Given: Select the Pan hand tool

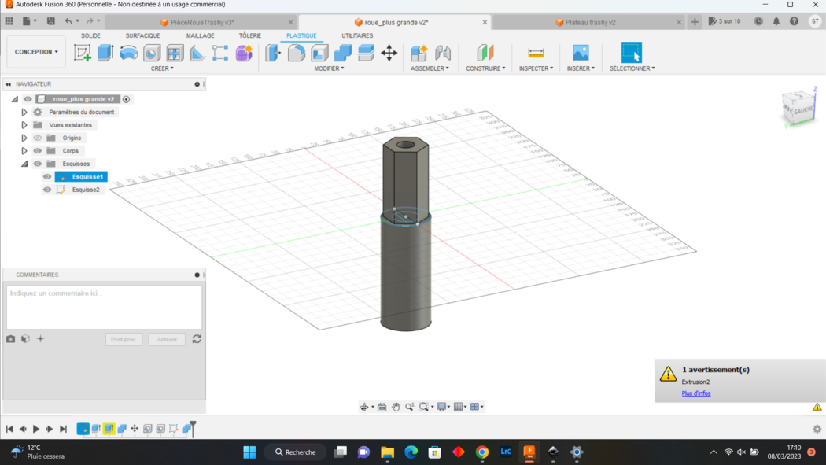Looking at the screenshot, I should pos(396,407).
